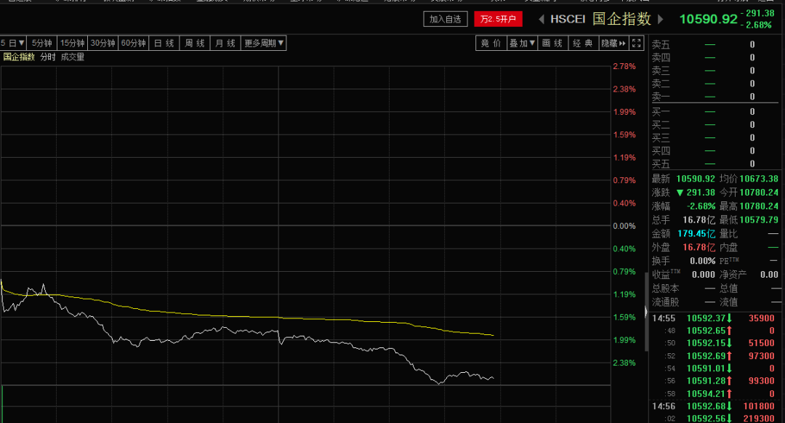Select the 日线 daily chart
This screenshot has height=423, width=785.
tap(164, 44)
